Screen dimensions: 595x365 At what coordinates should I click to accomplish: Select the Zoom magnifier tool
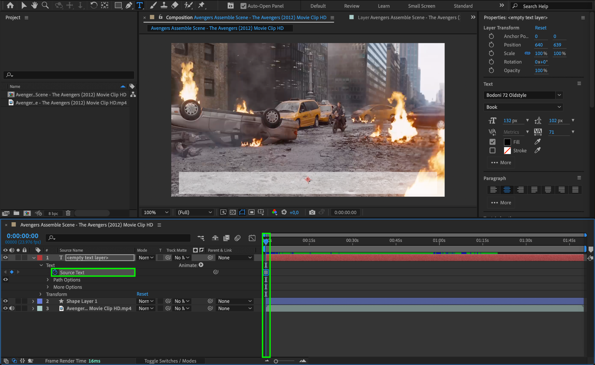pos(45,5)
